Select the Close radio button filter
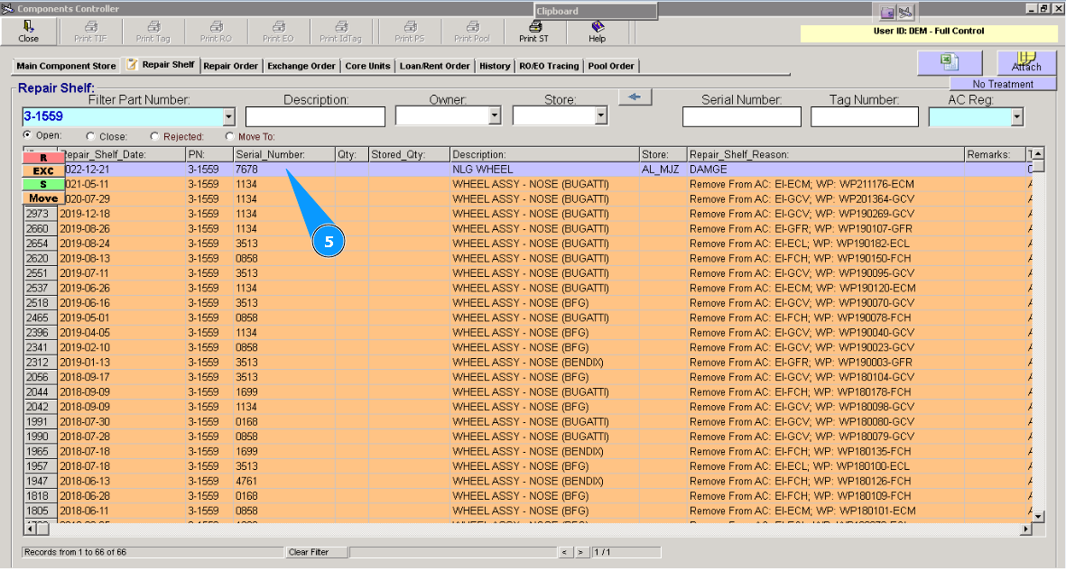This screenshot has height=571, width=1066. (90, 136)
